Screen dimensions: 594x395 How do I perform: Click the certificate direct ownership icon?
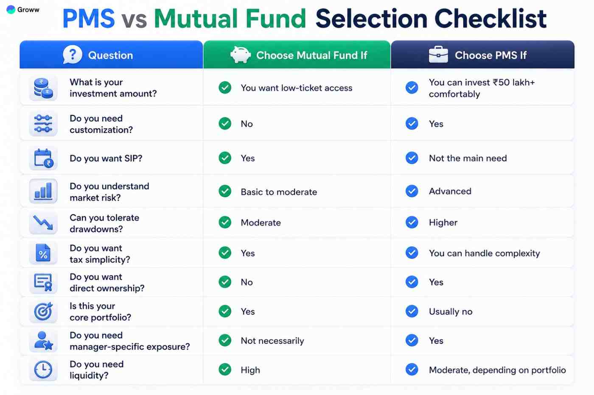[43, 282]
